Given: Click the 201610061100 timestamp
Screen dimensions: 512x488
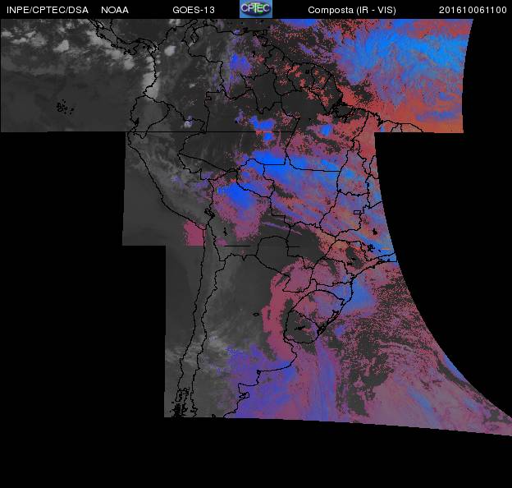Looking at the screenshot, I should coord(473,10).
